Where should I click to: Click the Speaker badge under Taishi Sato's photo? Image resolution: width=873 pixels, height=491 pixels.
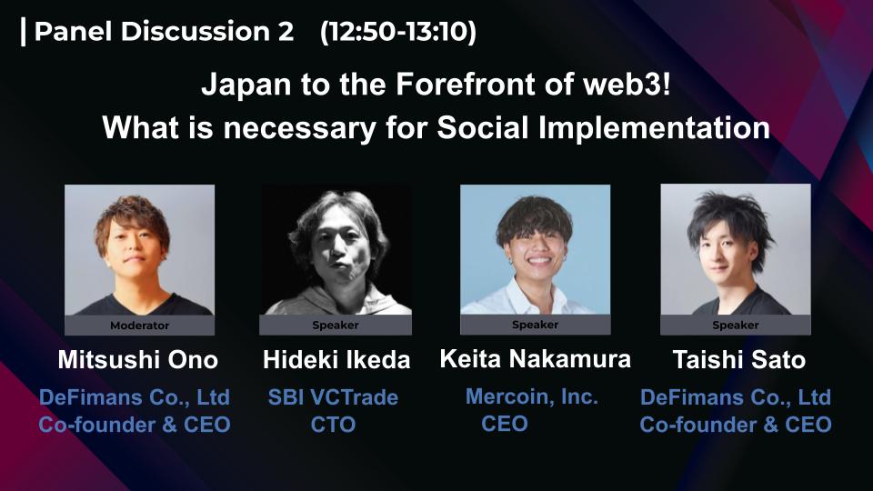(735, 325)
